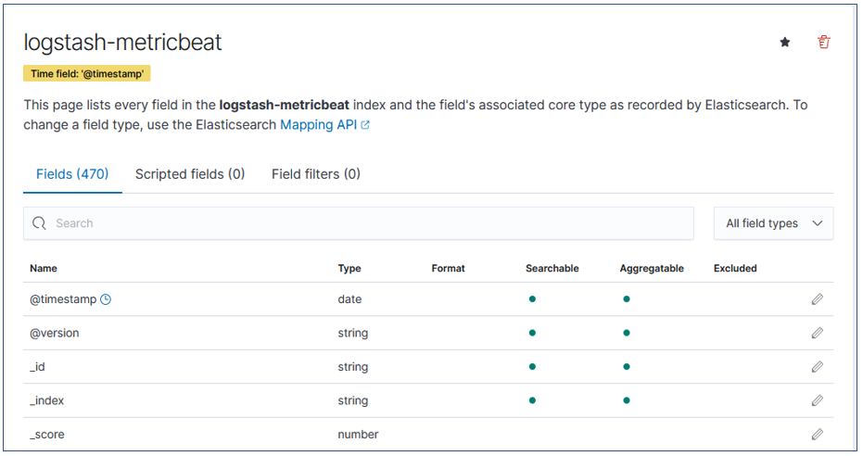This screenshot has width=863, height=456.
Task: Click the Time field '@timestamp' badge
Action: click(87, 74)
